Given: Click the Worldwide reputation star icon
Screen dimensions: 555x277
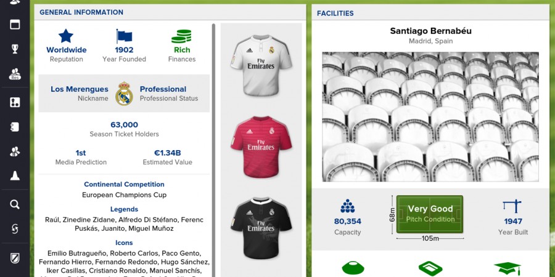Looking at the screenshot, I should click(x=66, y=36).
